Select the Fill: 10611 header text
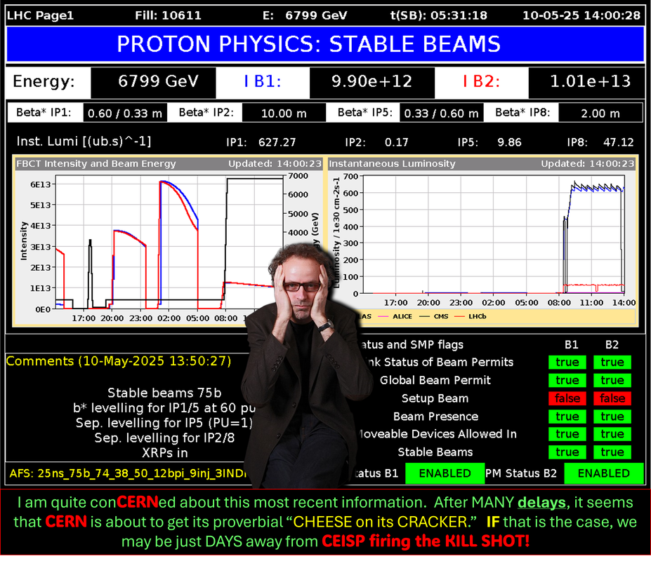Image resolution: width=651 pixels, height=561 pixels. tap(168, 15)
